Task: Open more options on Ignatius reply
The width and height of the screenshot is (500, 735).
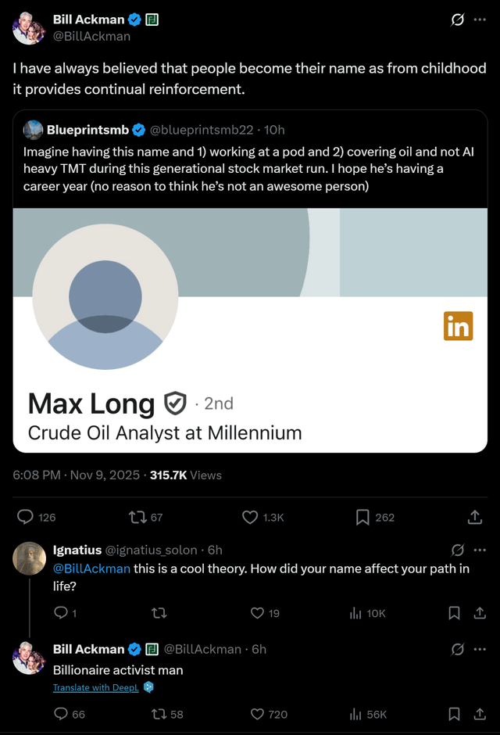Action: pos(480,550)
